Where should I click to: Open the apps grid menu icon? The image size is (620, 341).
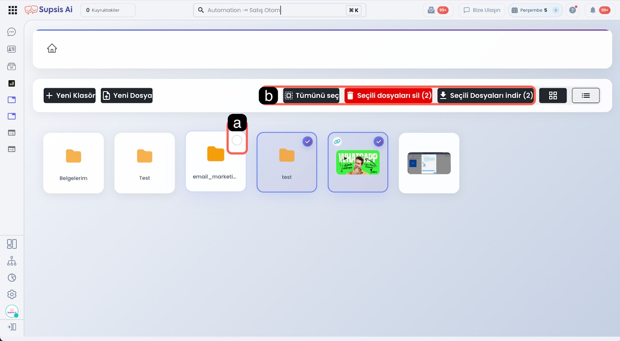pyautogui.click(x=13, y=10)
